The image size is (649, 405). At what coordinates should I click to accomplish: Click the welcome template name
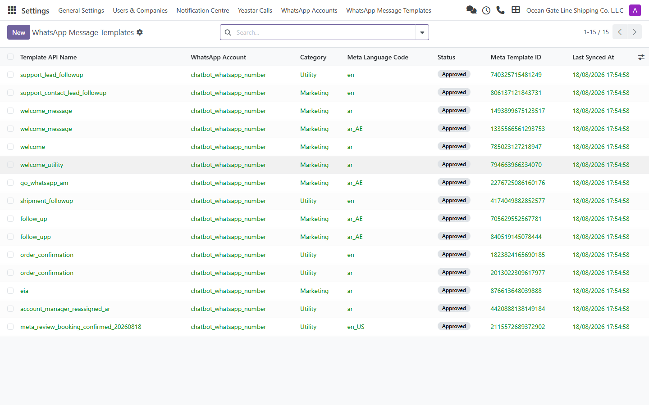tap(32, 147)
